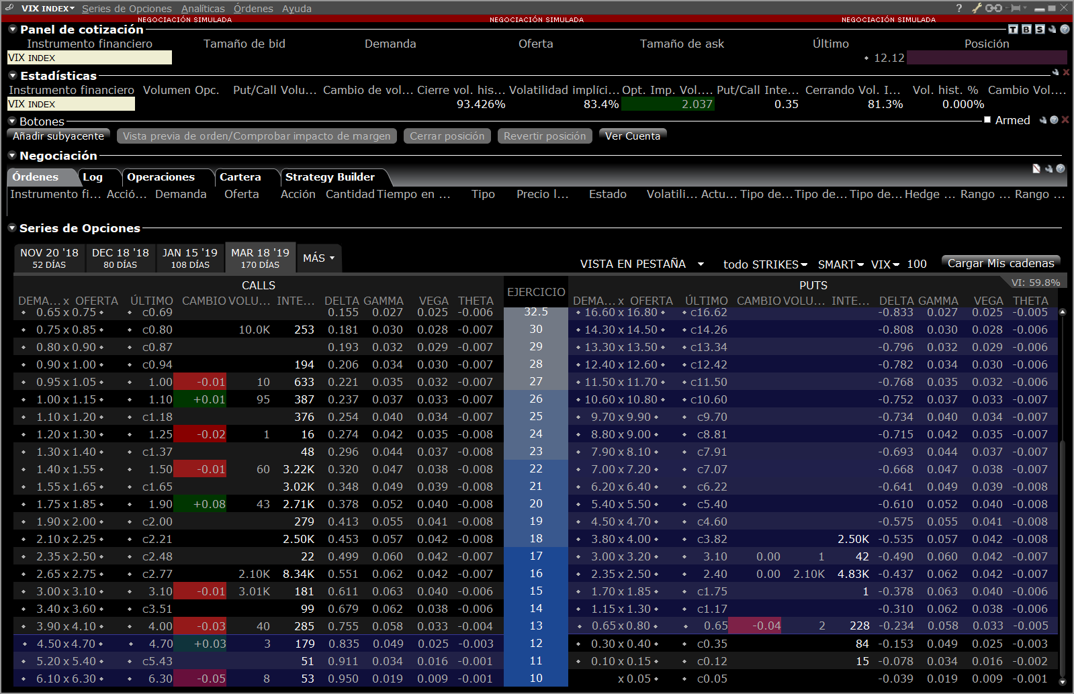1074x694 pixels.
Task: Click the put bid 0.65 x 0.80
Action: click(621, 626)
